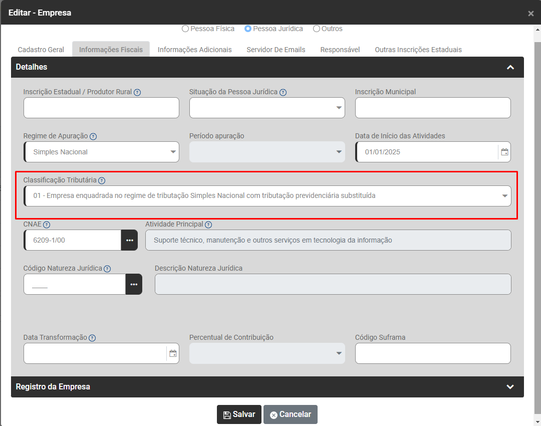
Task: Open the Servidor De Emails tab
Action: point(276,50)
